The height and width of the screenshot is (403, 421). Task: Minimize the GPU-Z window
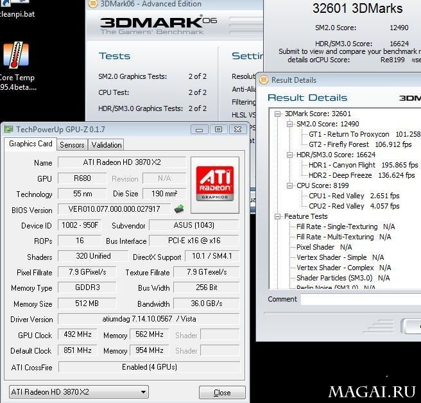tap(199, 130)
